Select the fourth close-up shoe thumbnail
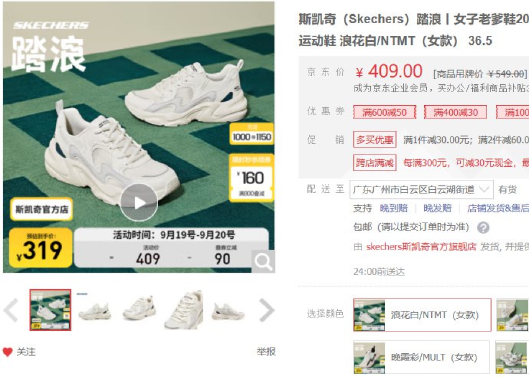 coord(184,310)
